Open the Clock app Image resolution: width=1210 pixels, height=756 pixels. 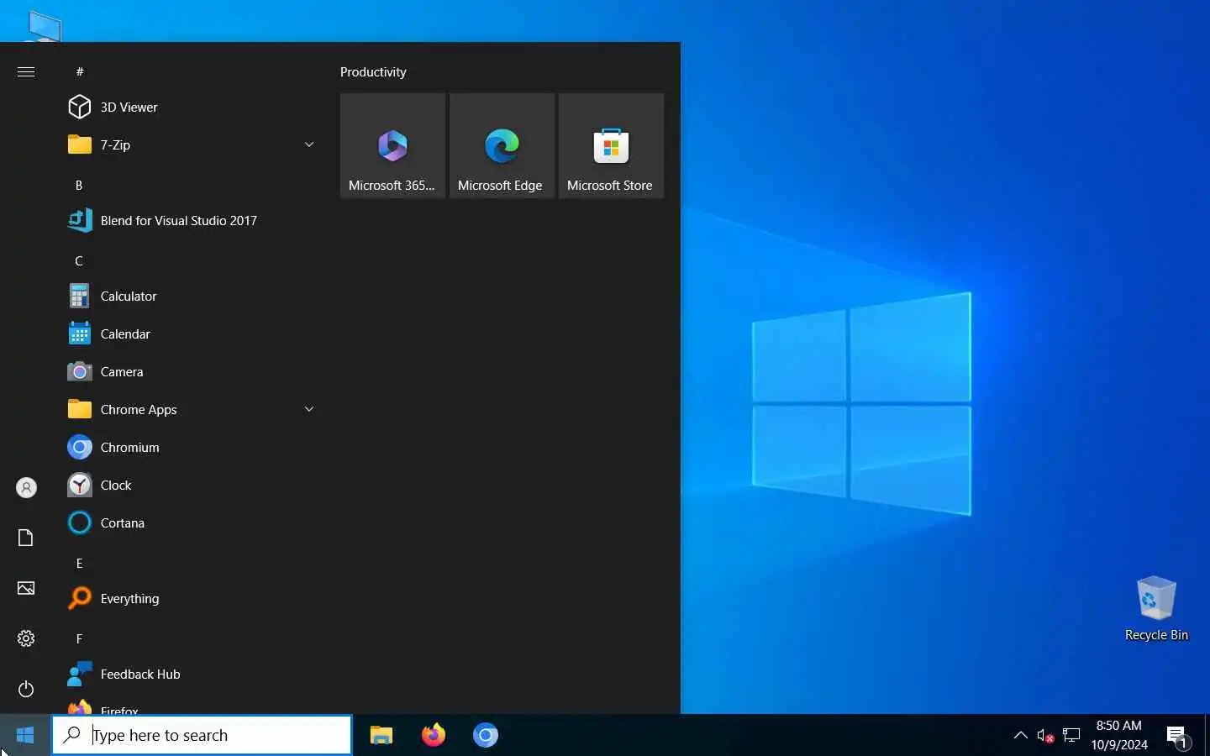point(192,485)
